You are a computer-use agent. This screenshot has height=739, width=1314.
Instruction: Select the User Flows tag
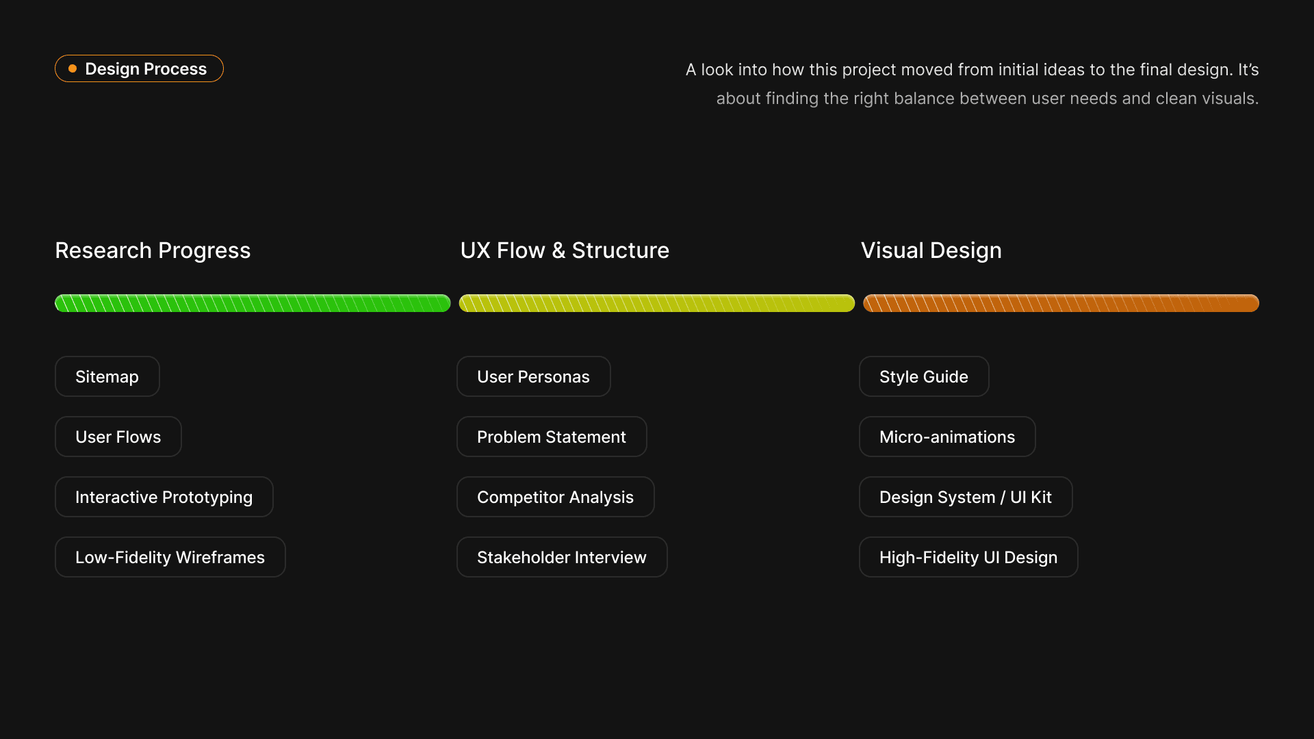118,437
